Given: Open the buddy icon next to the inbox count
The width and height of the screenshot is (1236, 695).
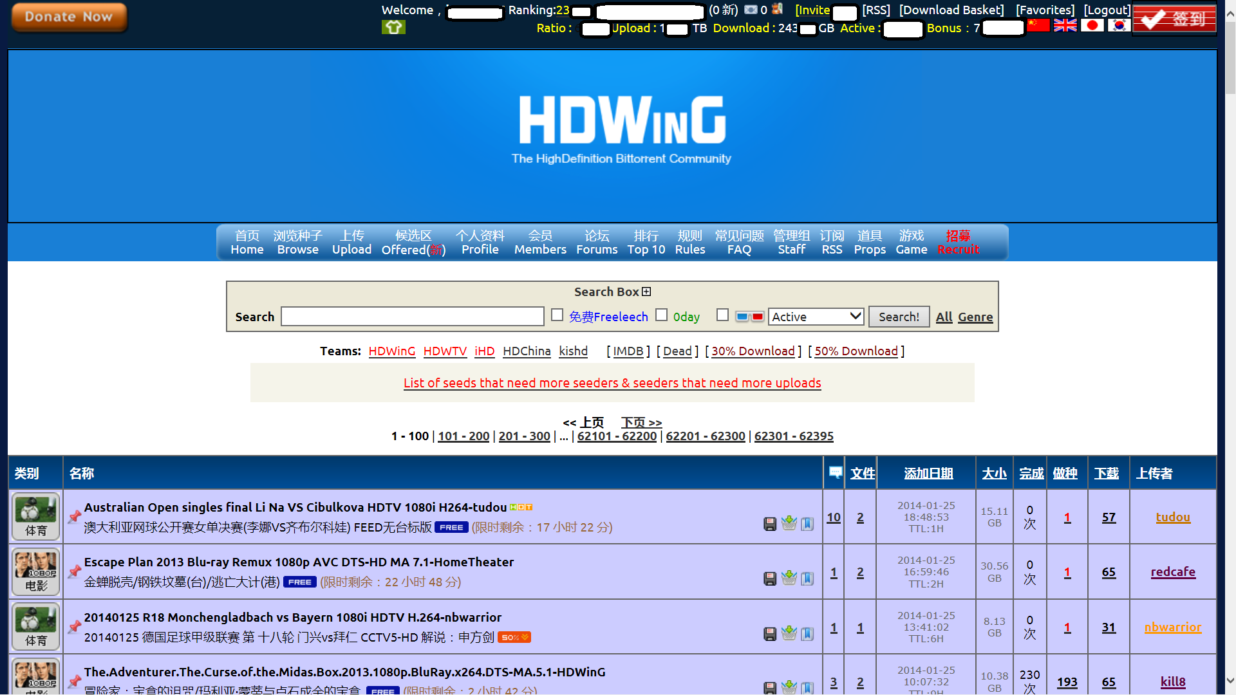Looking at the screenshot, I should pos(778,9).
